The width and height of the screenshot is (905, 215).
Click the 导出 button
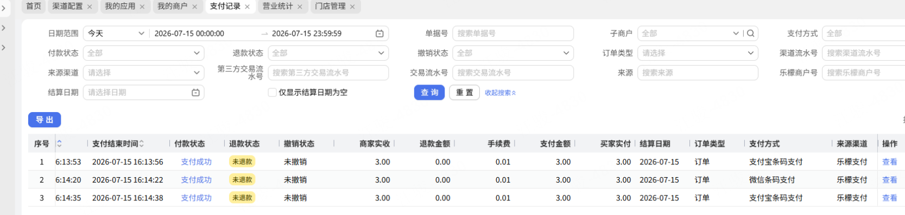coord(45,120)
